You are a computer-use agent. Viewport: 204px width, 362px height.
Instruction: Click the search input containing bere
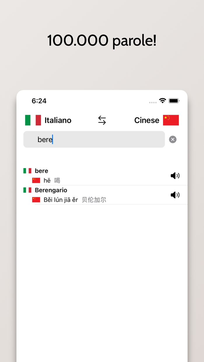tap(94, 139)
